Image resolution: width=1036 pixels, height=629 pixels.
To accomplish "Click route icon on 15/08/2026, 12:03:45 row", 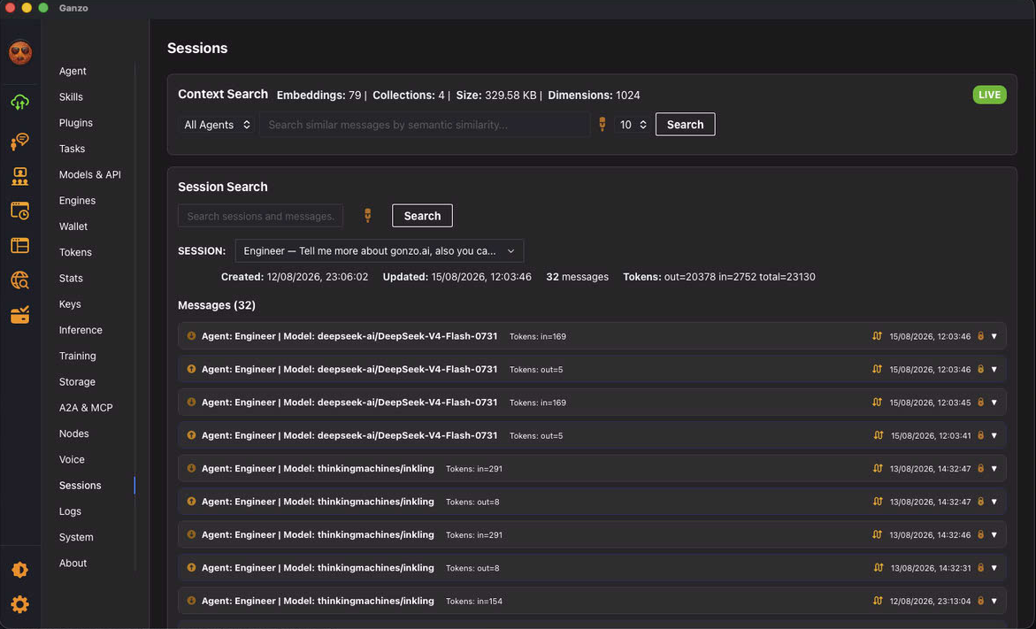I will 877,402.
